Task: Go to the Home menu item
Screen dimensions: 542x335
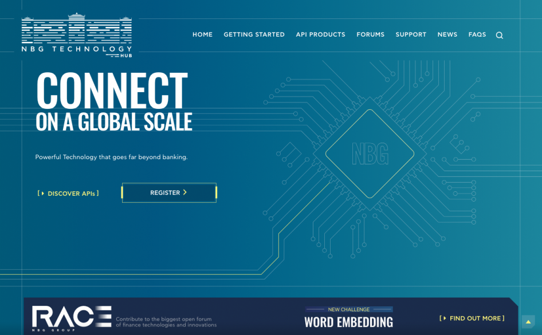Action: point(203,34)
